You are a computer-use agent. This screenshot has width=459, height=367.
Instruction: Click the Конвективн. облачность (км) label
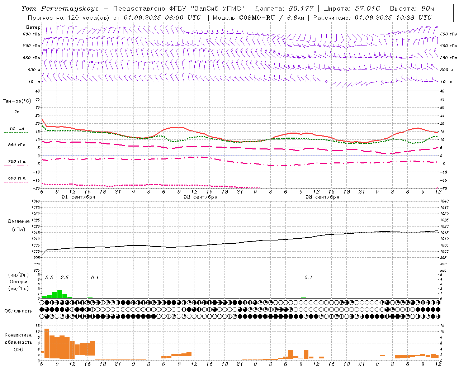pos(18,342)
